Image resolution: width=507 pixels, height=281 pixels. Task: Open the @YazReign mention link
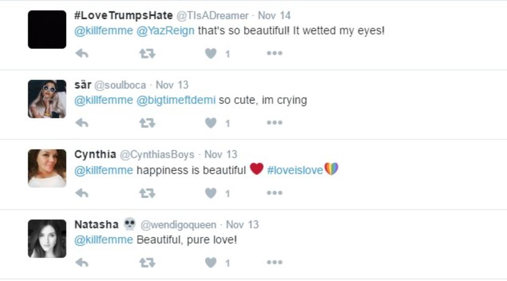coord(165,30)
